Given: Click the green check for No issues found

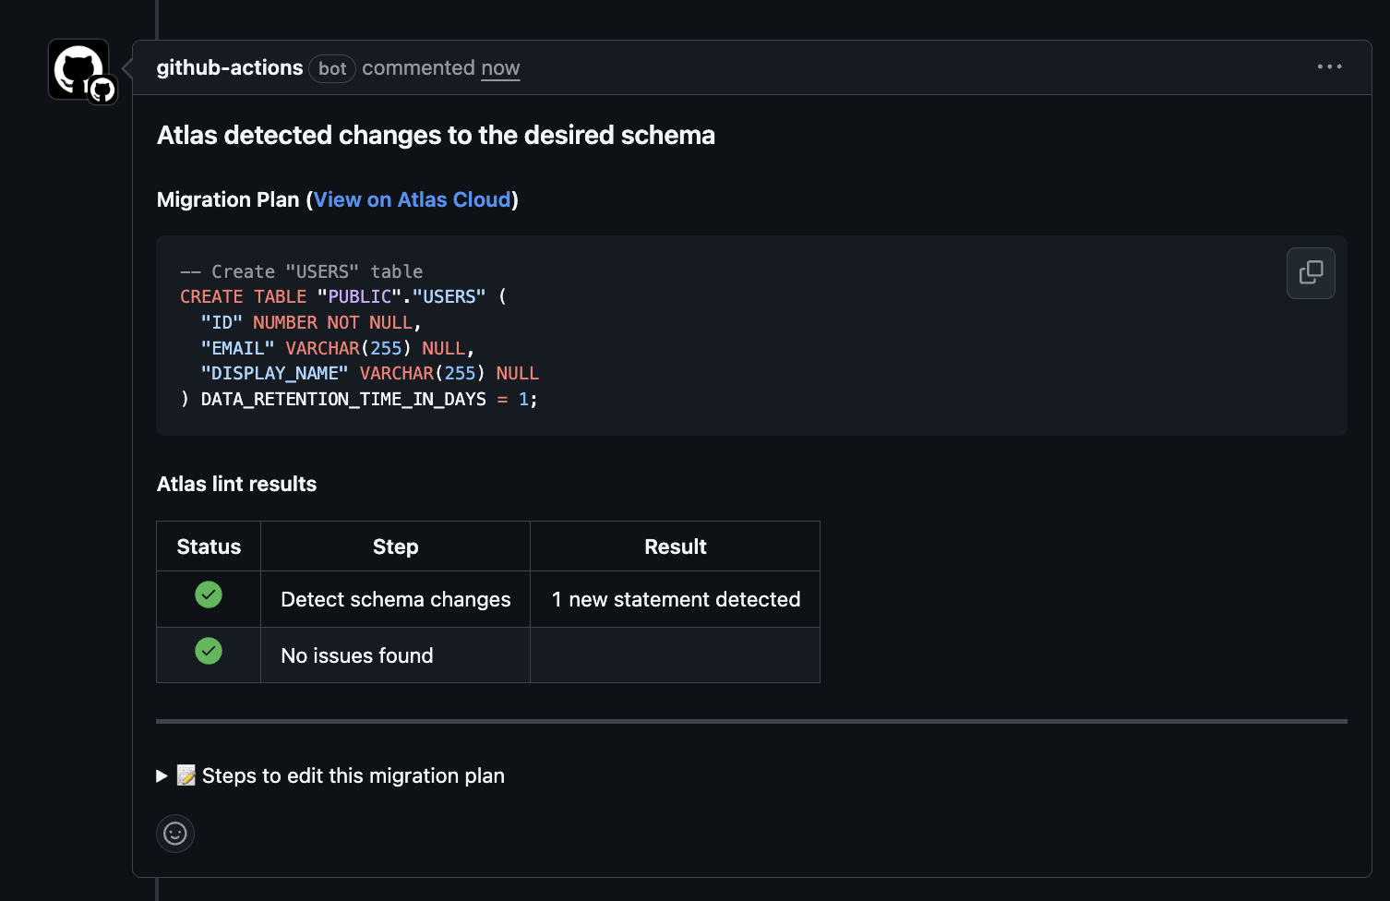Looking at the screenshot, I should tap(208, 652).
